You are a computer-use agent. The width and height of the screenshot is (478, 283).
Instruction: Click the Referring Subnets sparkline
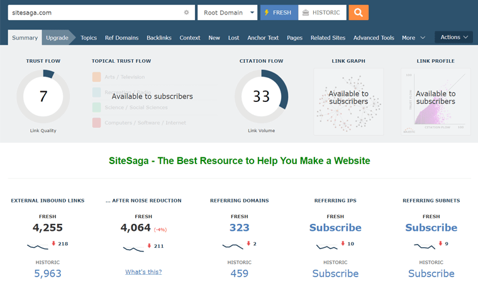click(x=425, y=247)
